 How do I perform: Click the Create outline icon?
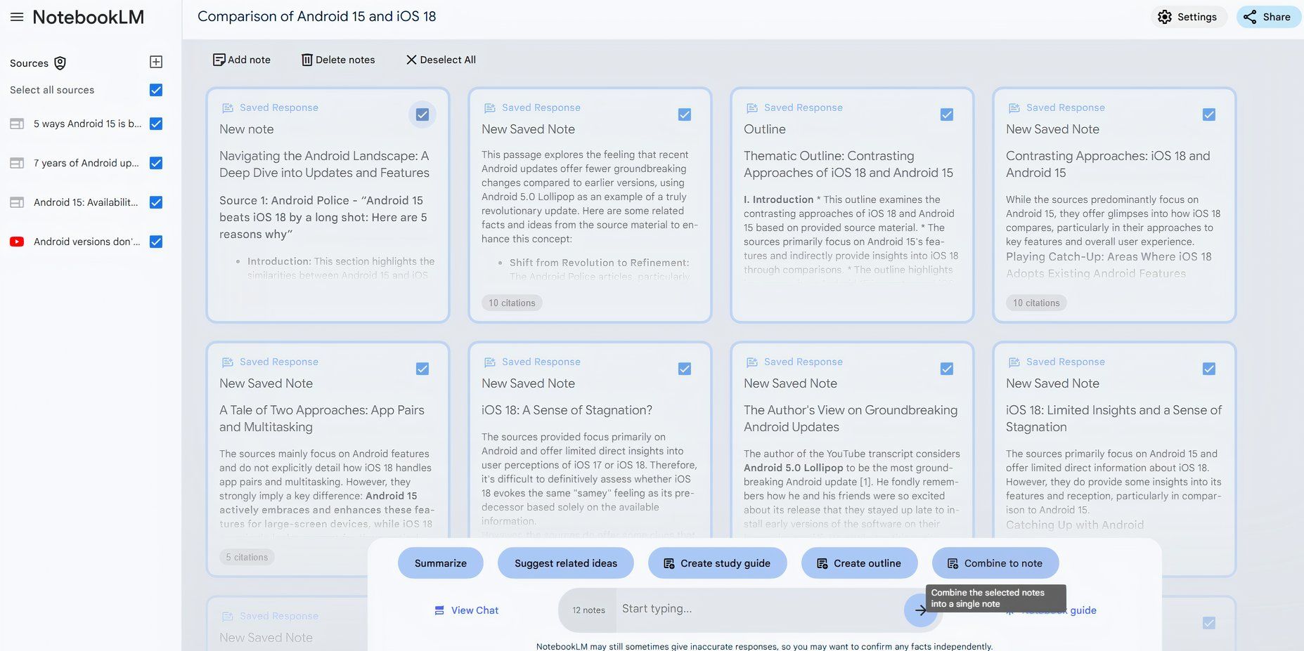click(x=822, y=563)
